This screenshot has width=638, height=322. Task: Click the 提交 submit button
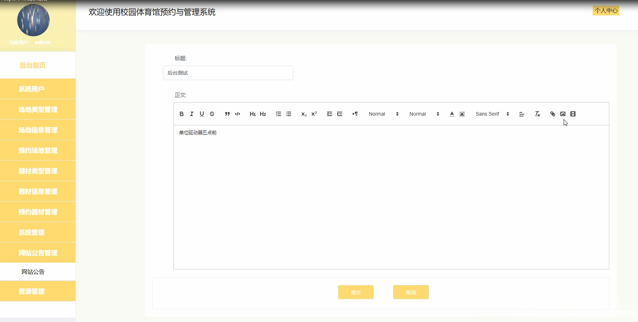(356, 292)
